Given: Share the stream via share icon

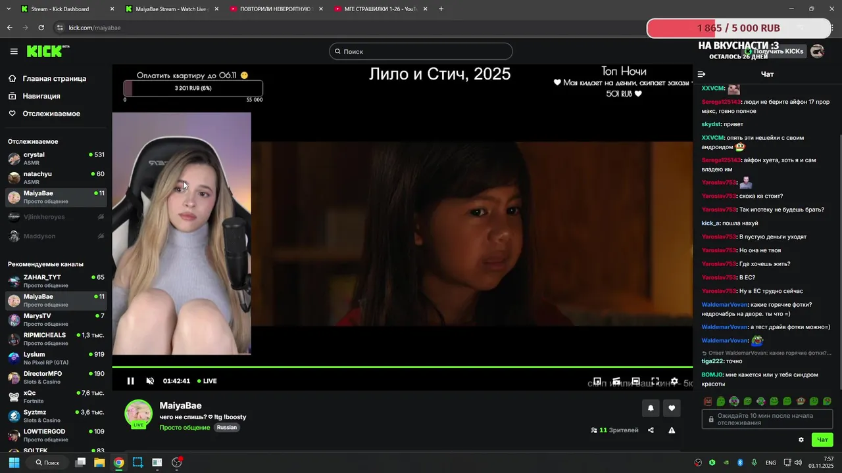Looking at the screenshot, I should (x=651, y=430).
